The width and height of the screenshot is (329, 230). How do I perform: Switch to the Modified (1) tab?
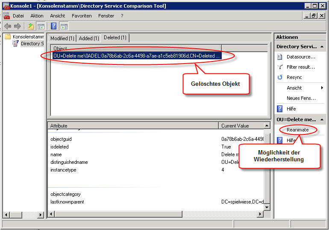(62, 38)
